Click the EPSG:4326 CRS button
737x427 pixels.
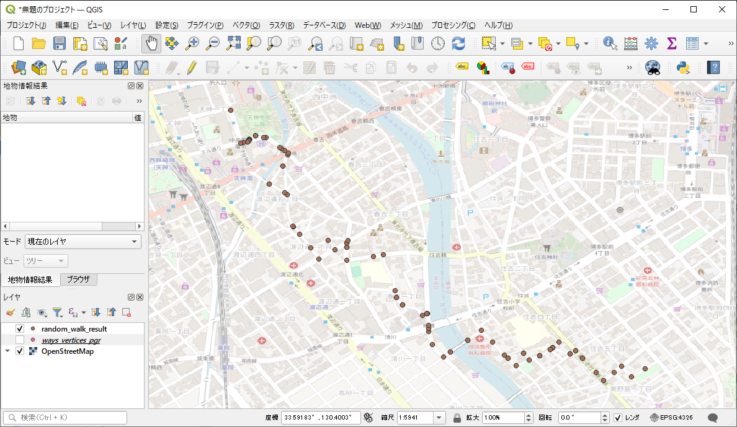coord(672,418)
